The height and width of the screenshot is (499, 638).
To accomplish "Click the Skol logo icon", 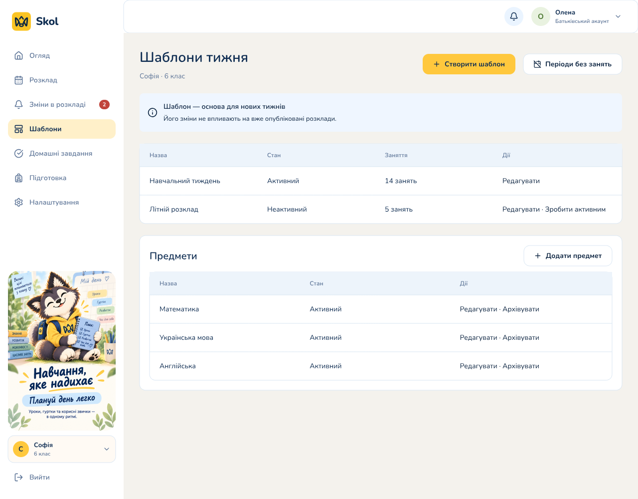I will point(21,21).
